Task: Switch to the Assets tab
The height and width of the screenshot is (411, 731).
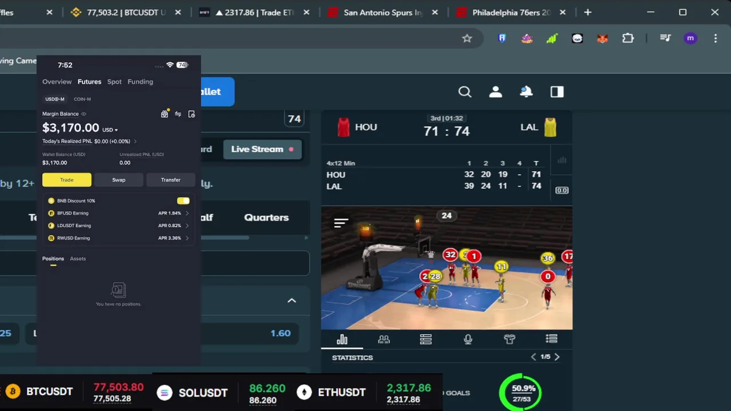Action: pyautogui.click(x=78, y=259)
